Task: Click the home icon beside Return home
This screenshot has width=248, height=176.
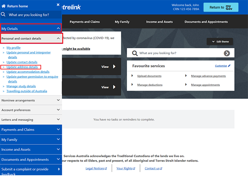Action: (x=3, y=6)
